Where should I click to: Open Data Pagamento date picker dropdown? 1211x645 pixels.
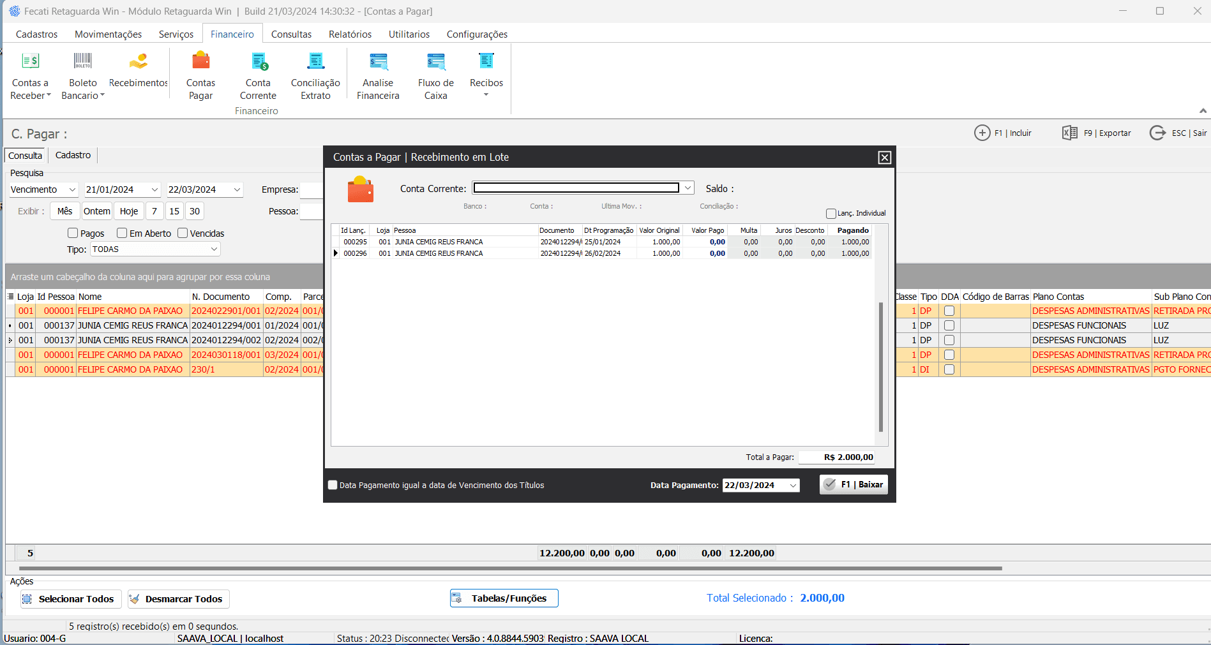[x=793, y=486]
